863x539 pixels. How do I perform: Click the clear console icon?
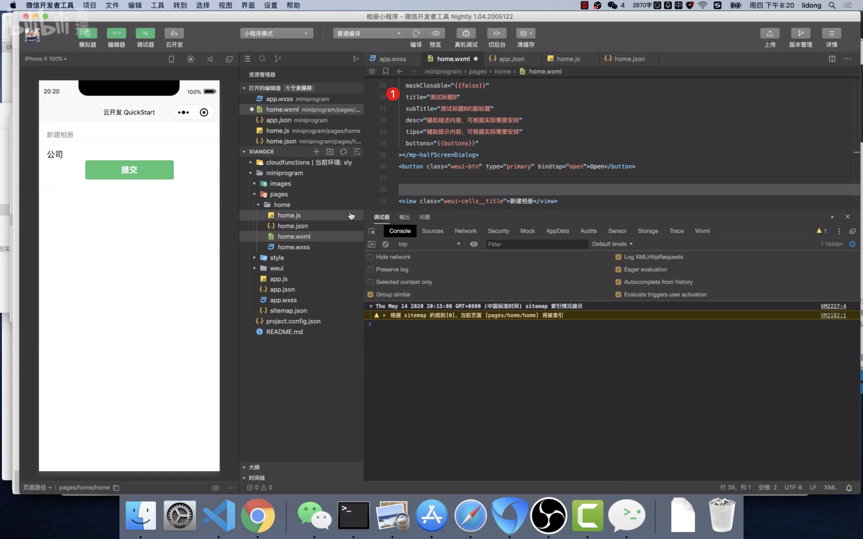point(385,244)
